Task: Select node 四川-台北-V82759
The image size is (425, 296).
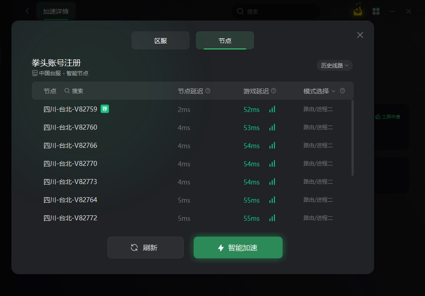Action: pyautogui.click(x=70, y=109)
